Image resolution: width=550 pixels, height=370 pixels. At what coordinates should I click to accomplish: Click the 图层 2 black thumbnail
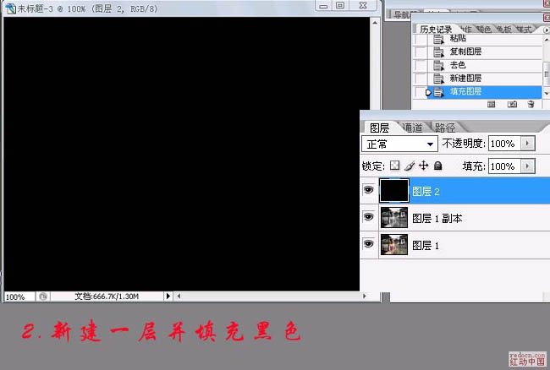394,191
